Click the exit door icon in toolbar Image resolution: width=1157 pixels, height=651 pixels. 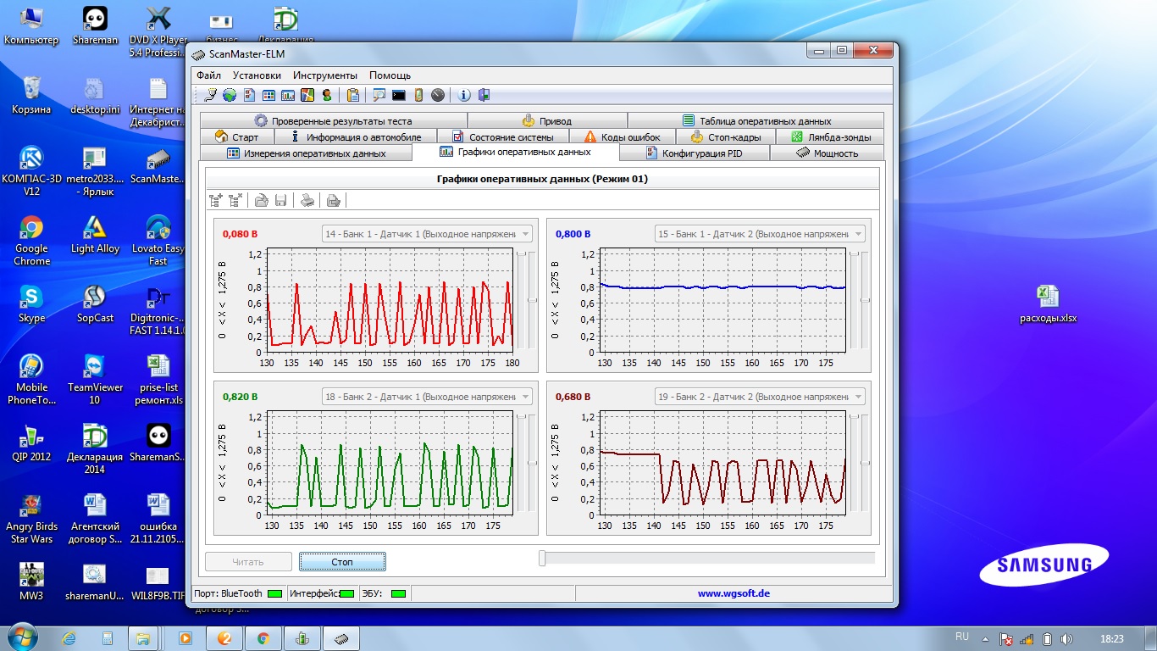click(484, 95)
